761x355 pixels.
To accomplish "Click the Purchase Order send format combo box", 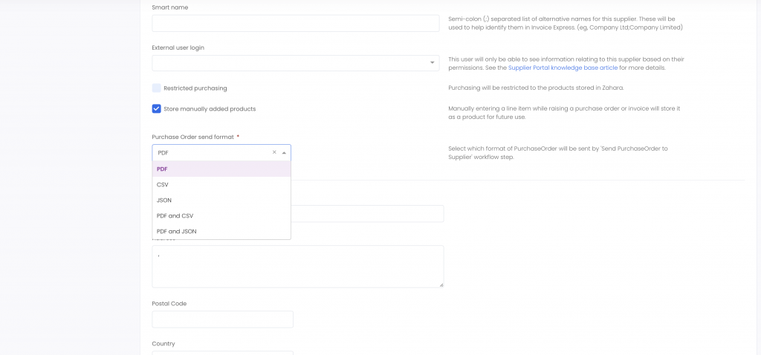I will click(221, 152).
